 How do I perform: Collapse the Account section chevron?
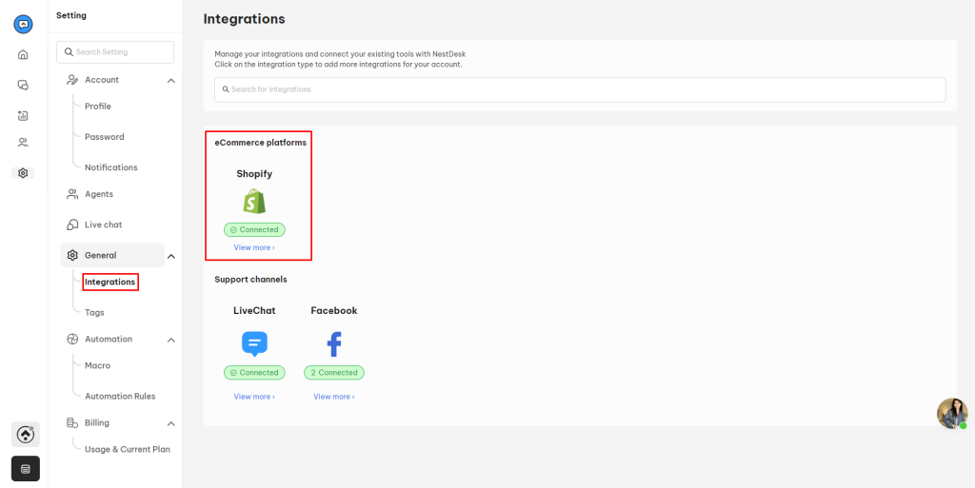[x=171, y=81]
